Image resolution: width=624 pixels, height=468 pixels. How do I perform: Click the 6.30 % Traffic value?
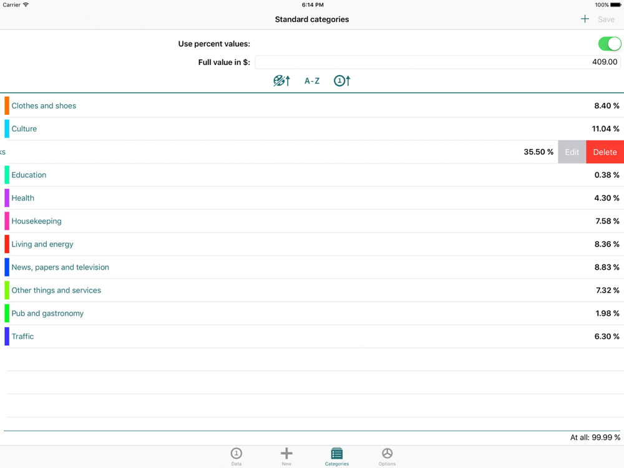tap(607, 336)
